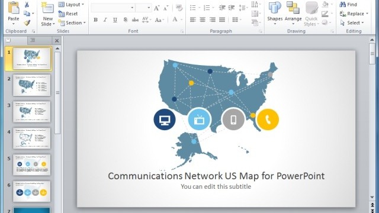Switch to Slides tab in thumbnail pane
This screenshot has width=379, height=213.
(16, 40)
